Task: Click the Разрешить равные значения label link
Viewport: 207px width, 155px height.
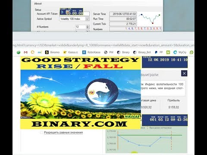Action: coord(63,133)
